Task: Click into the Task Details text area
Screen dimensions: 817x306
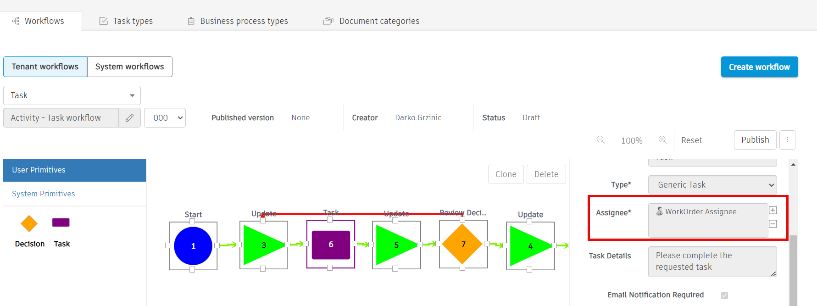Action: pos(712,261)
